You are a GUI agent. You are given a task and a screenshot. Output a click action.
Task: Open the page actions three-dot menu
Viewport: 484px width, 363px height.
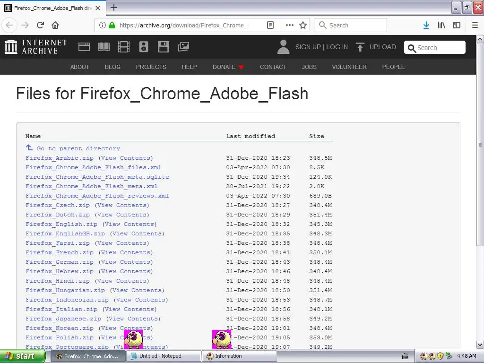point(290,25)
